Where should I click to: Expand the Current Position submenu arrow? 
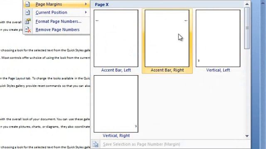tap(86, 12)
